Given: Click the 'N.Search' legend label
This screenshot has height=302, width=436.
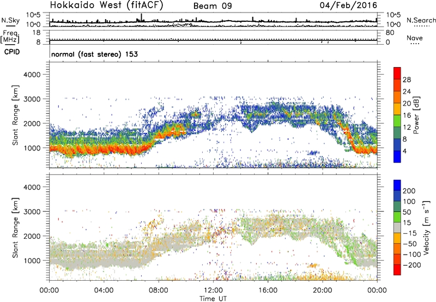Looking at the screenshot, I should click(421, 20).
